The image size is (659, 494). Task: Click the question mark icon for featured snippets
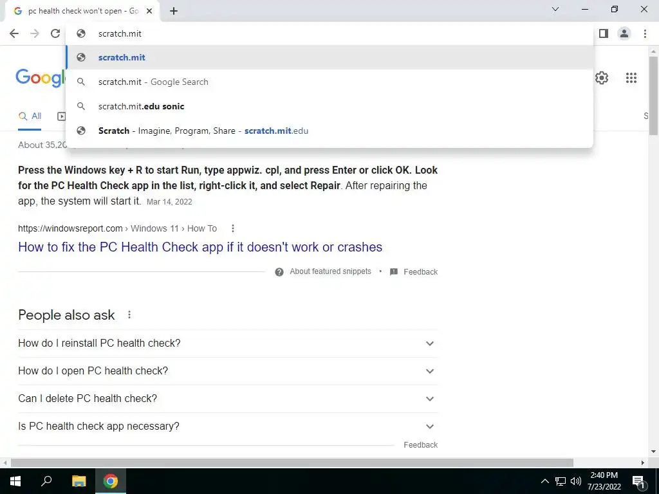point(279,272)
